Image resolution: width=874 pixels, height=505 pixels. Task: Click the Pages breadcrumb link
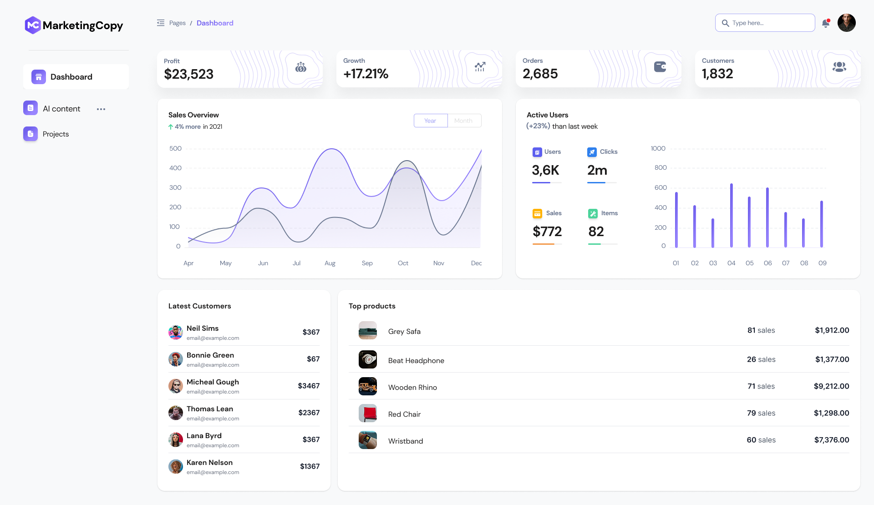pos(177,23)
